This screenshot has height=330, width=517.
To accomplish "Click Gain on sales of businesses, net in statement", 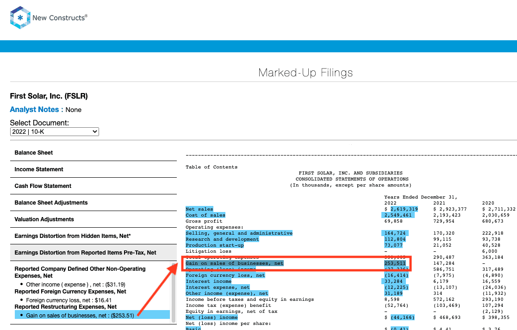I will [x=234, y=263].
